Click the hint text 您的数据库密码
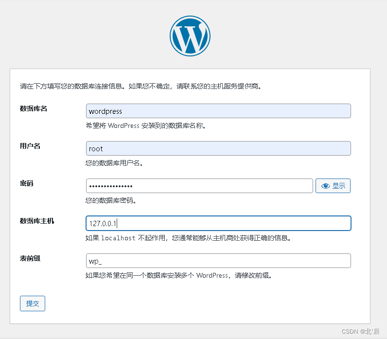Viewport: 387px width, 339px height. [x=110, y=200]
